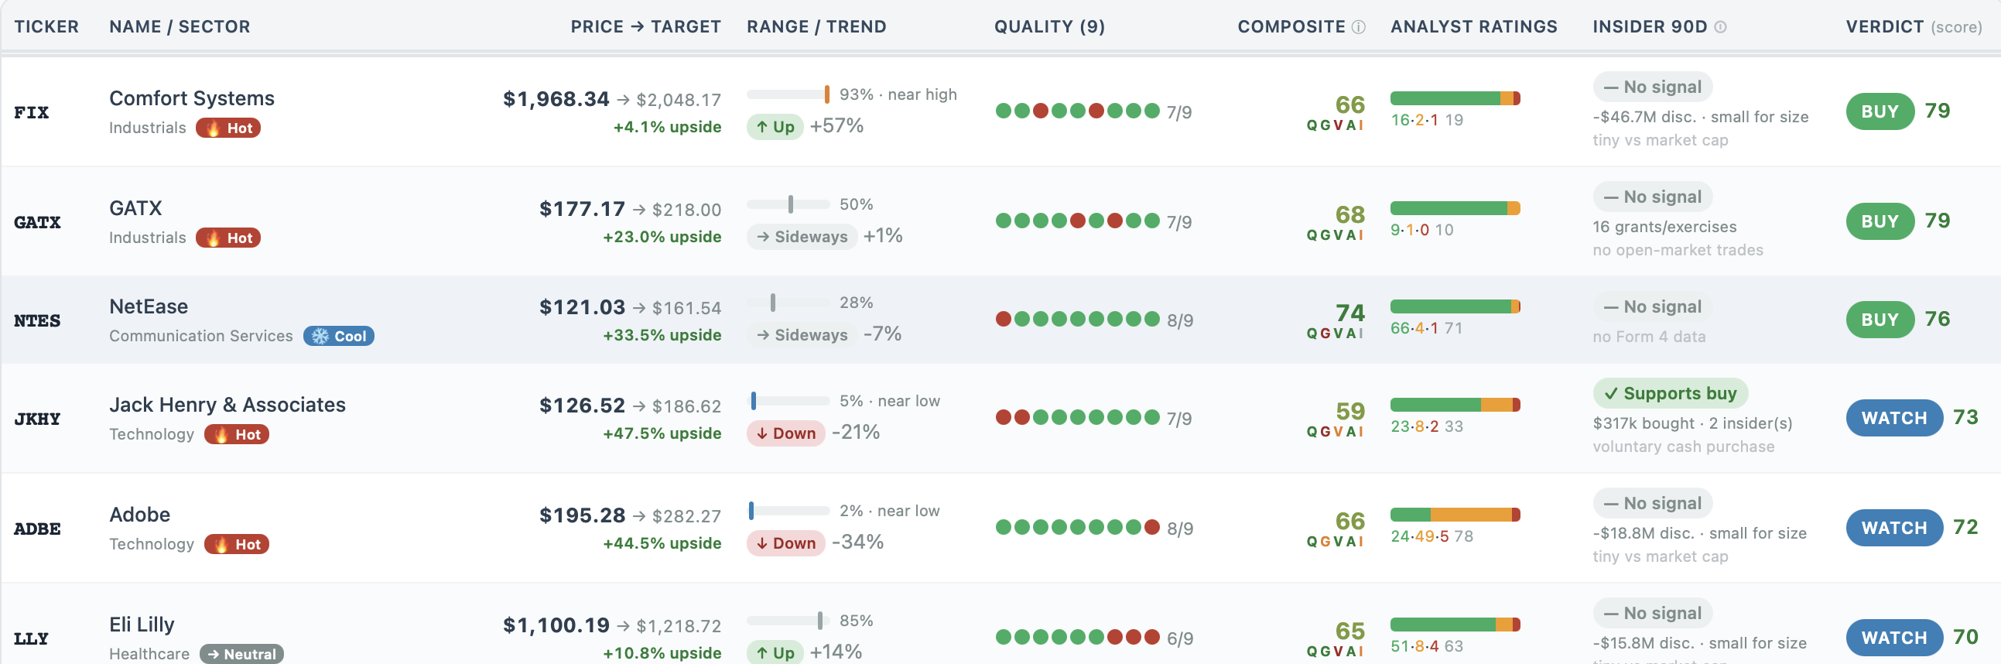
Task: Click the Neutral badge for Eli Lilly
Action: (x=241, y=654)
